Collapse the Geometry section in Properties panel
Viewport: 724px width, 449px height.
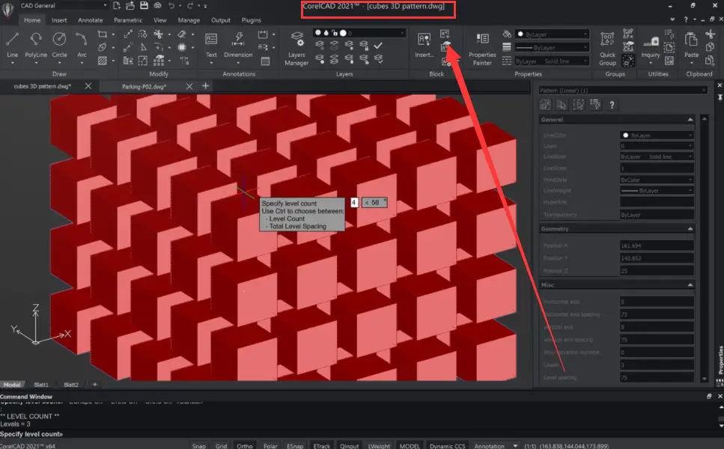pos(690,229)
